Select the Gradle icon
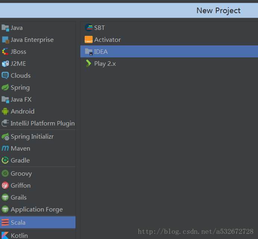This screenshot has width=258, height=239. (x=5, y=160)
